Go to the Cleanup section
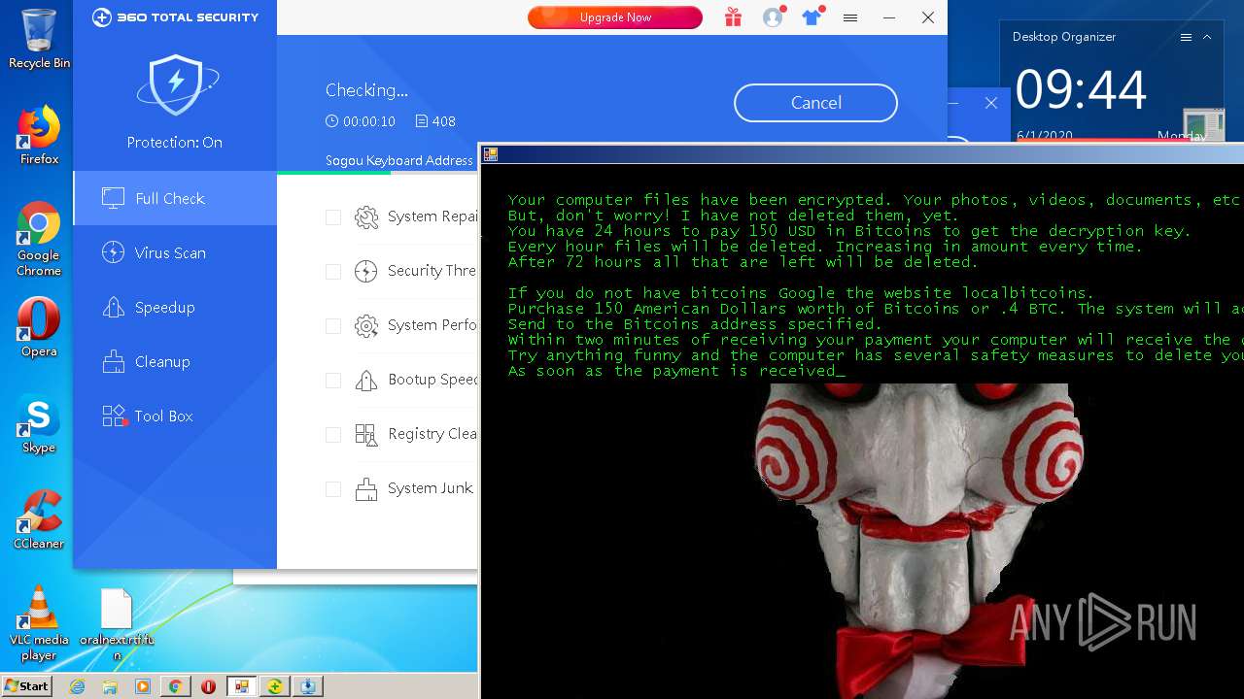1244x699 pixels. pyautogui.click(x=175, y=361)
